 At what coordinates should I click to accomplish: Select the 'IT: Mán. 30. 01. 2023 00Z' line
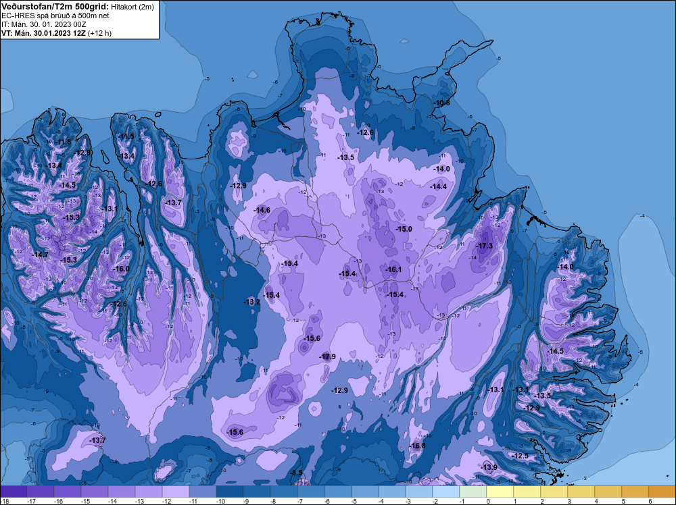(43, 24)
